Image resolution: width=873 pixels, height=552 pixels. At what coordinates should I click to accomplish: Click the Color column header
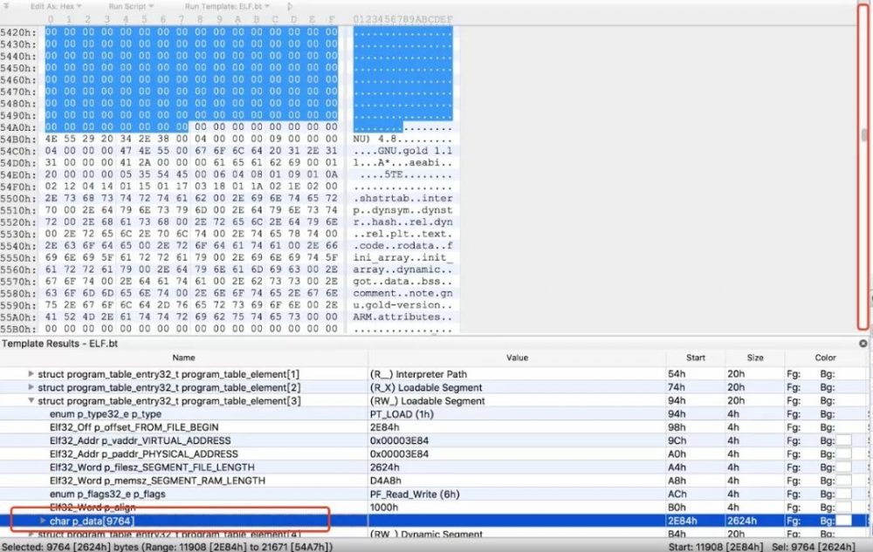[825, 358]
